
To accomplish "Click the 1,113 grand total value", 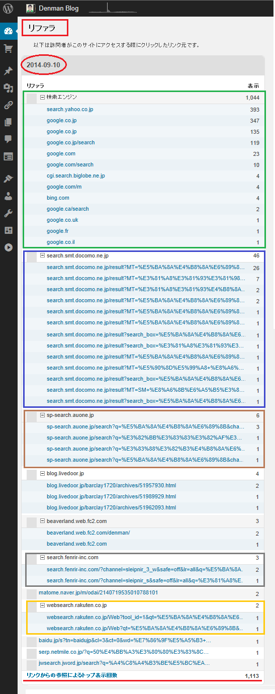I will coord(252,676).
